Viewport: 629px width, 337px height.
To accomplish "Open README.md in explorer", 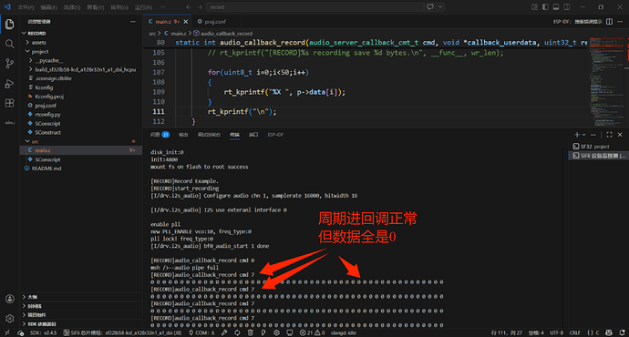I will click(81, 168).
